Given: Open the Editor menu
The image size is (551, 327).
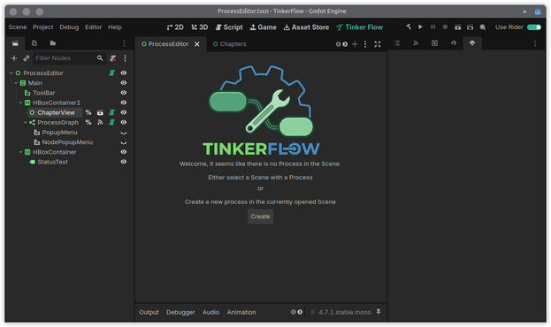Looking at the screenshot, I should tap(93, 27).
